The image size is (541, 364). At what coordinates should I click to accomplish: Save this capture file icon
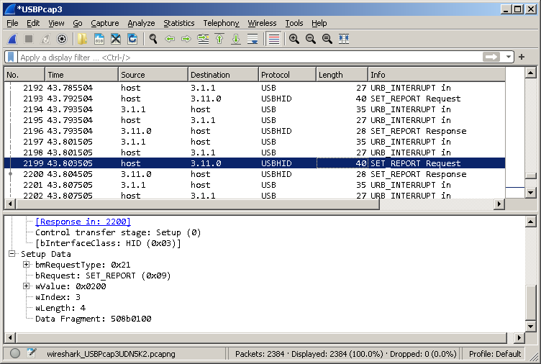pyautogui.click(x=99, y=39)
